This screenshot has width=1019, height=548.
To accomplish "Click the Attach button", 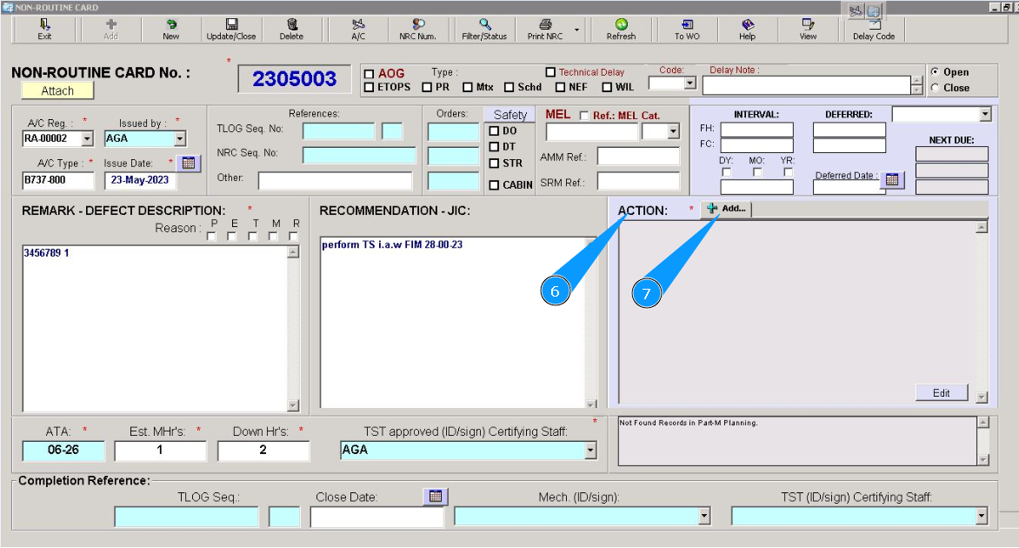I will (57, 91).
